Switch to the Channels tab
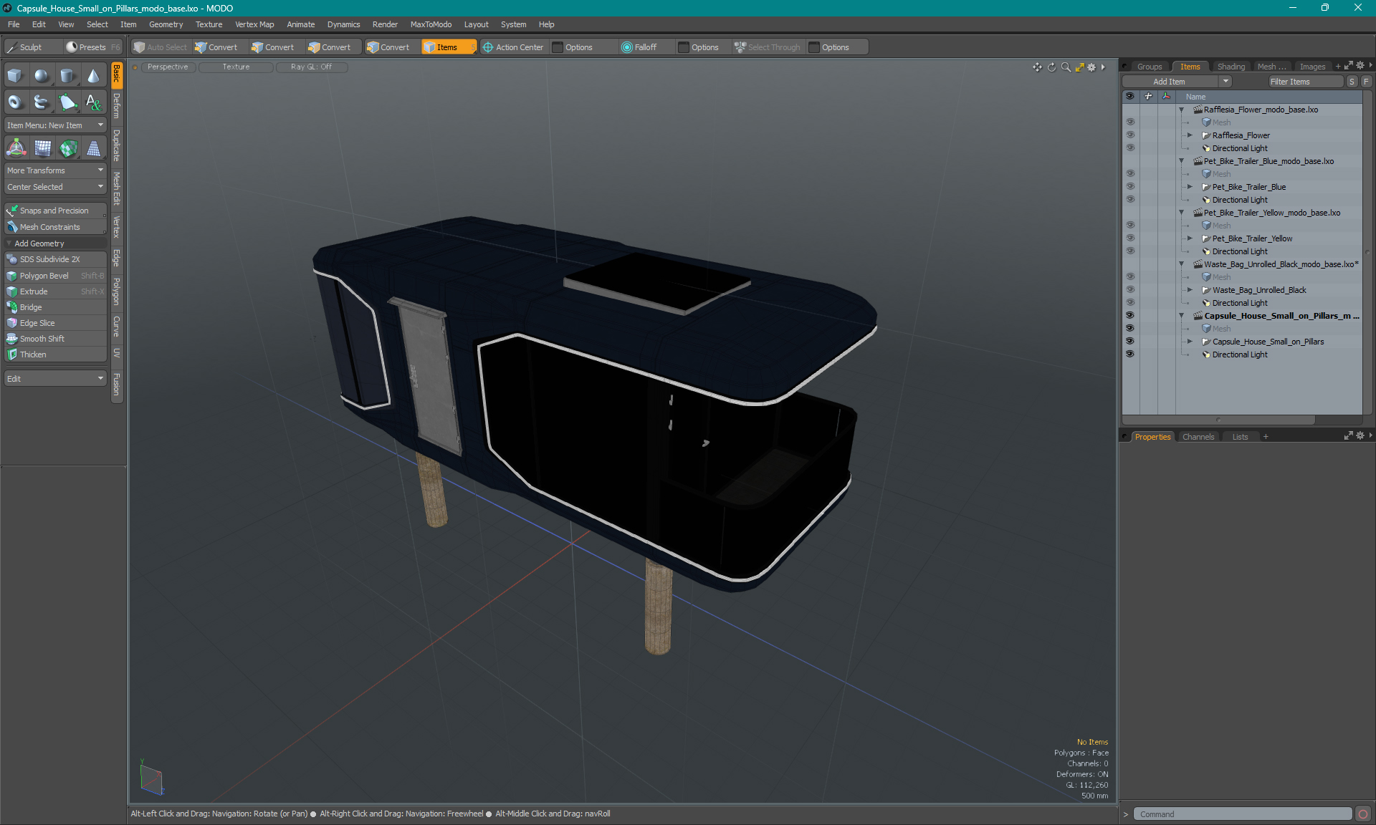1376x825 pixels. coord(1198,437)
